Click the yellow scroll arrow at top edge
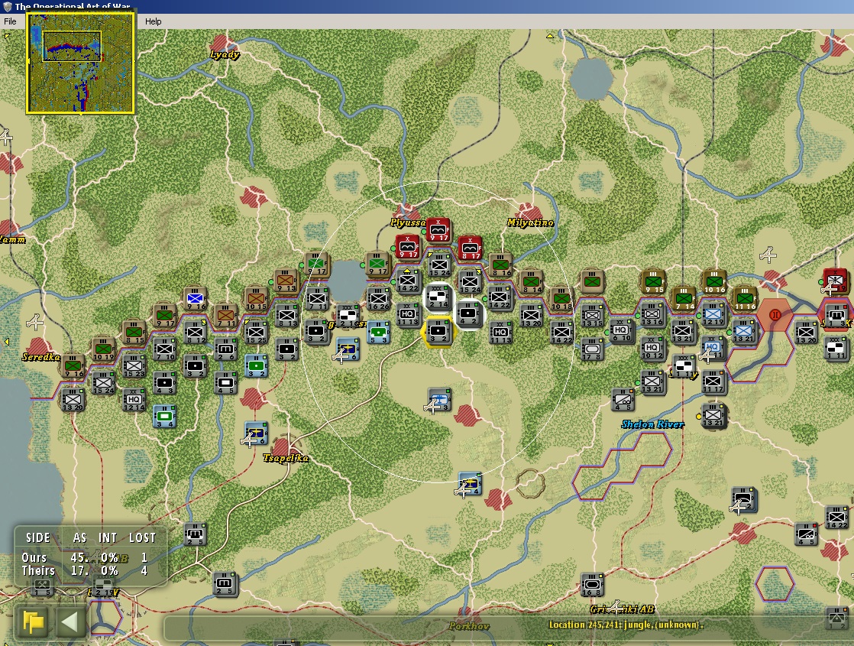854x646 pixels. [549, 36]
